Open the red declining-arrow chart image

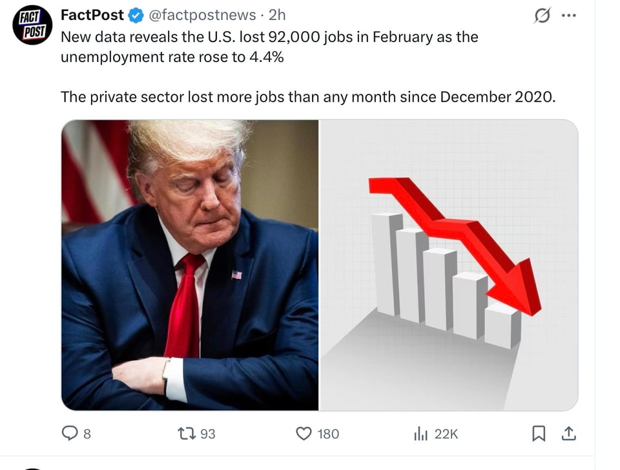coord(449,265)
